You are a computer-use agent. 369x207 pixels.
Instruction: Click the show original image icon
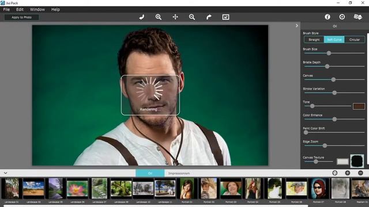[x=225, y=17]
